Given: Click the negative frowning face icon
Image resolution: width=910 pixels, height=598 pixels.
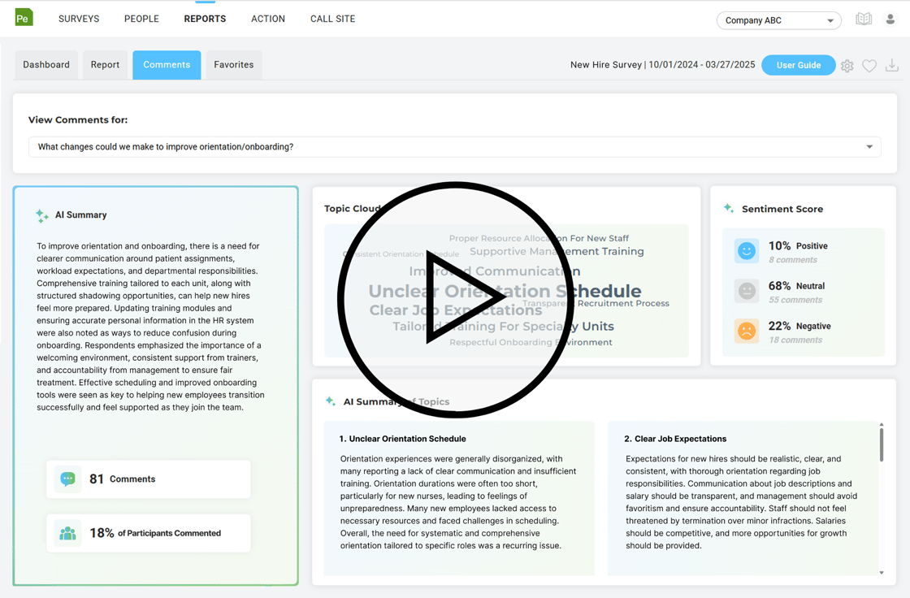Looking at the screenshot, I should (746, 331).
